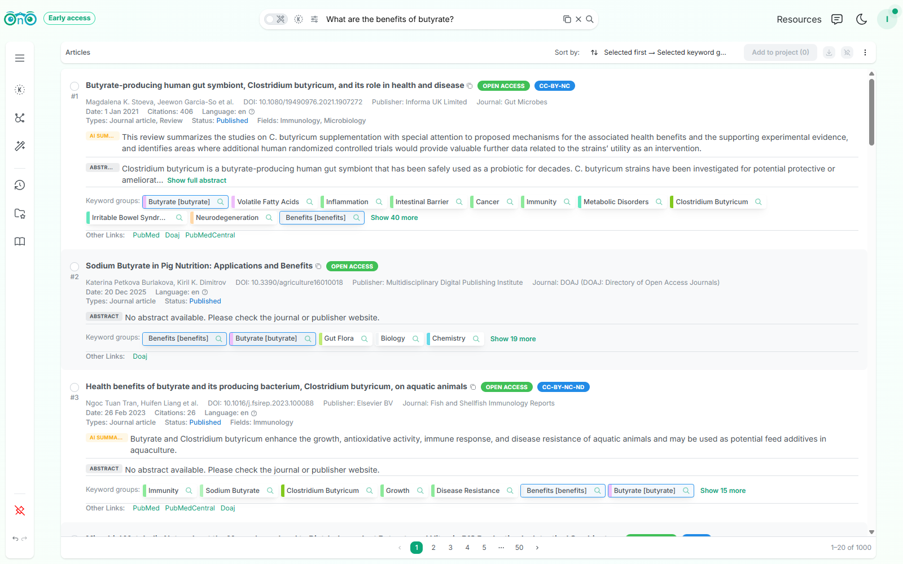Click the download results icon

(x=829, y=52)
